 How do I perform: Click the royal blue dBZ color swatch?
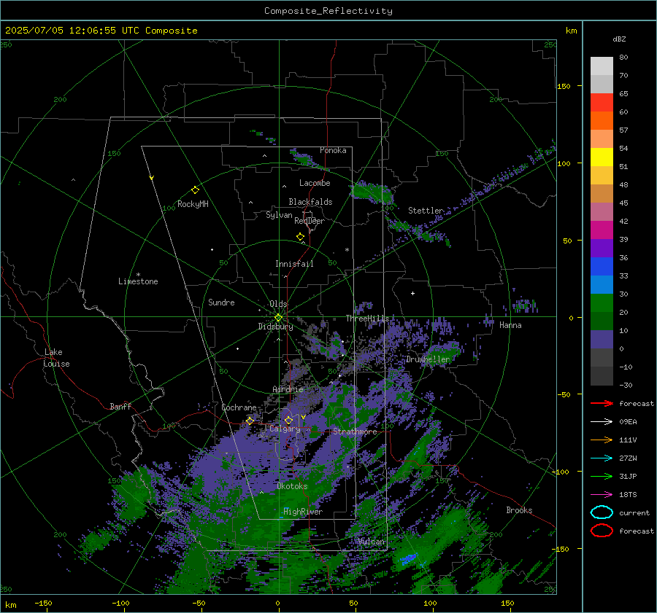pos(602,267)
